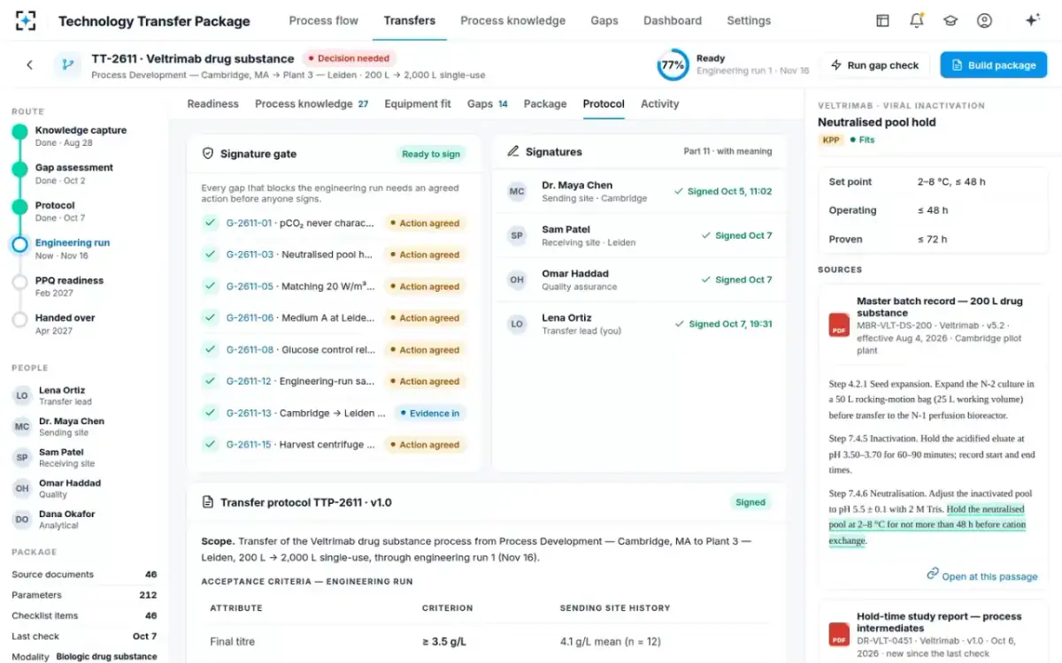Toggle check for gap G-2611-12
Screen dimensions: 1062x663
coord(210,381)
